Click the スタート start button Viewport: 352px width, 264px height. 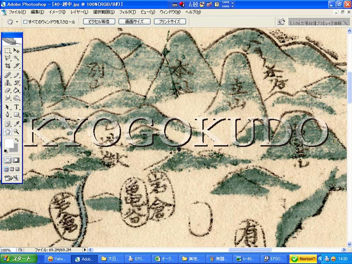19,259
